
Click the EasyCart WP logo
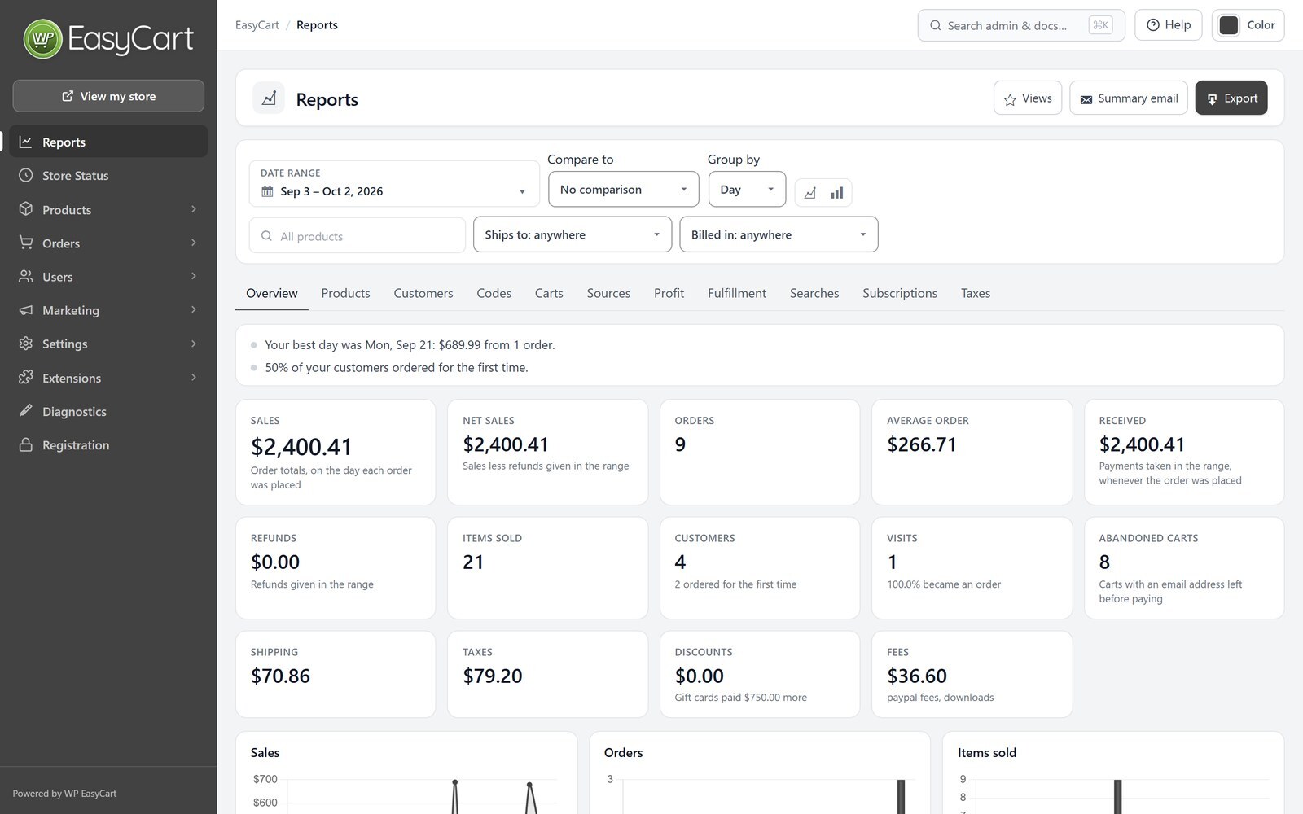(108, 39)
